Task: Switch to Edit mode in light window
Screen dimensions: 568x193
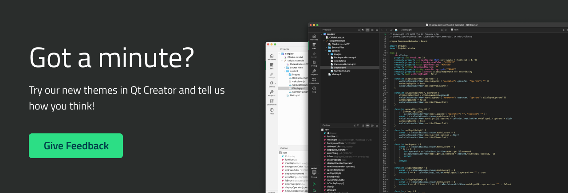Action: [x=272, y=66]
